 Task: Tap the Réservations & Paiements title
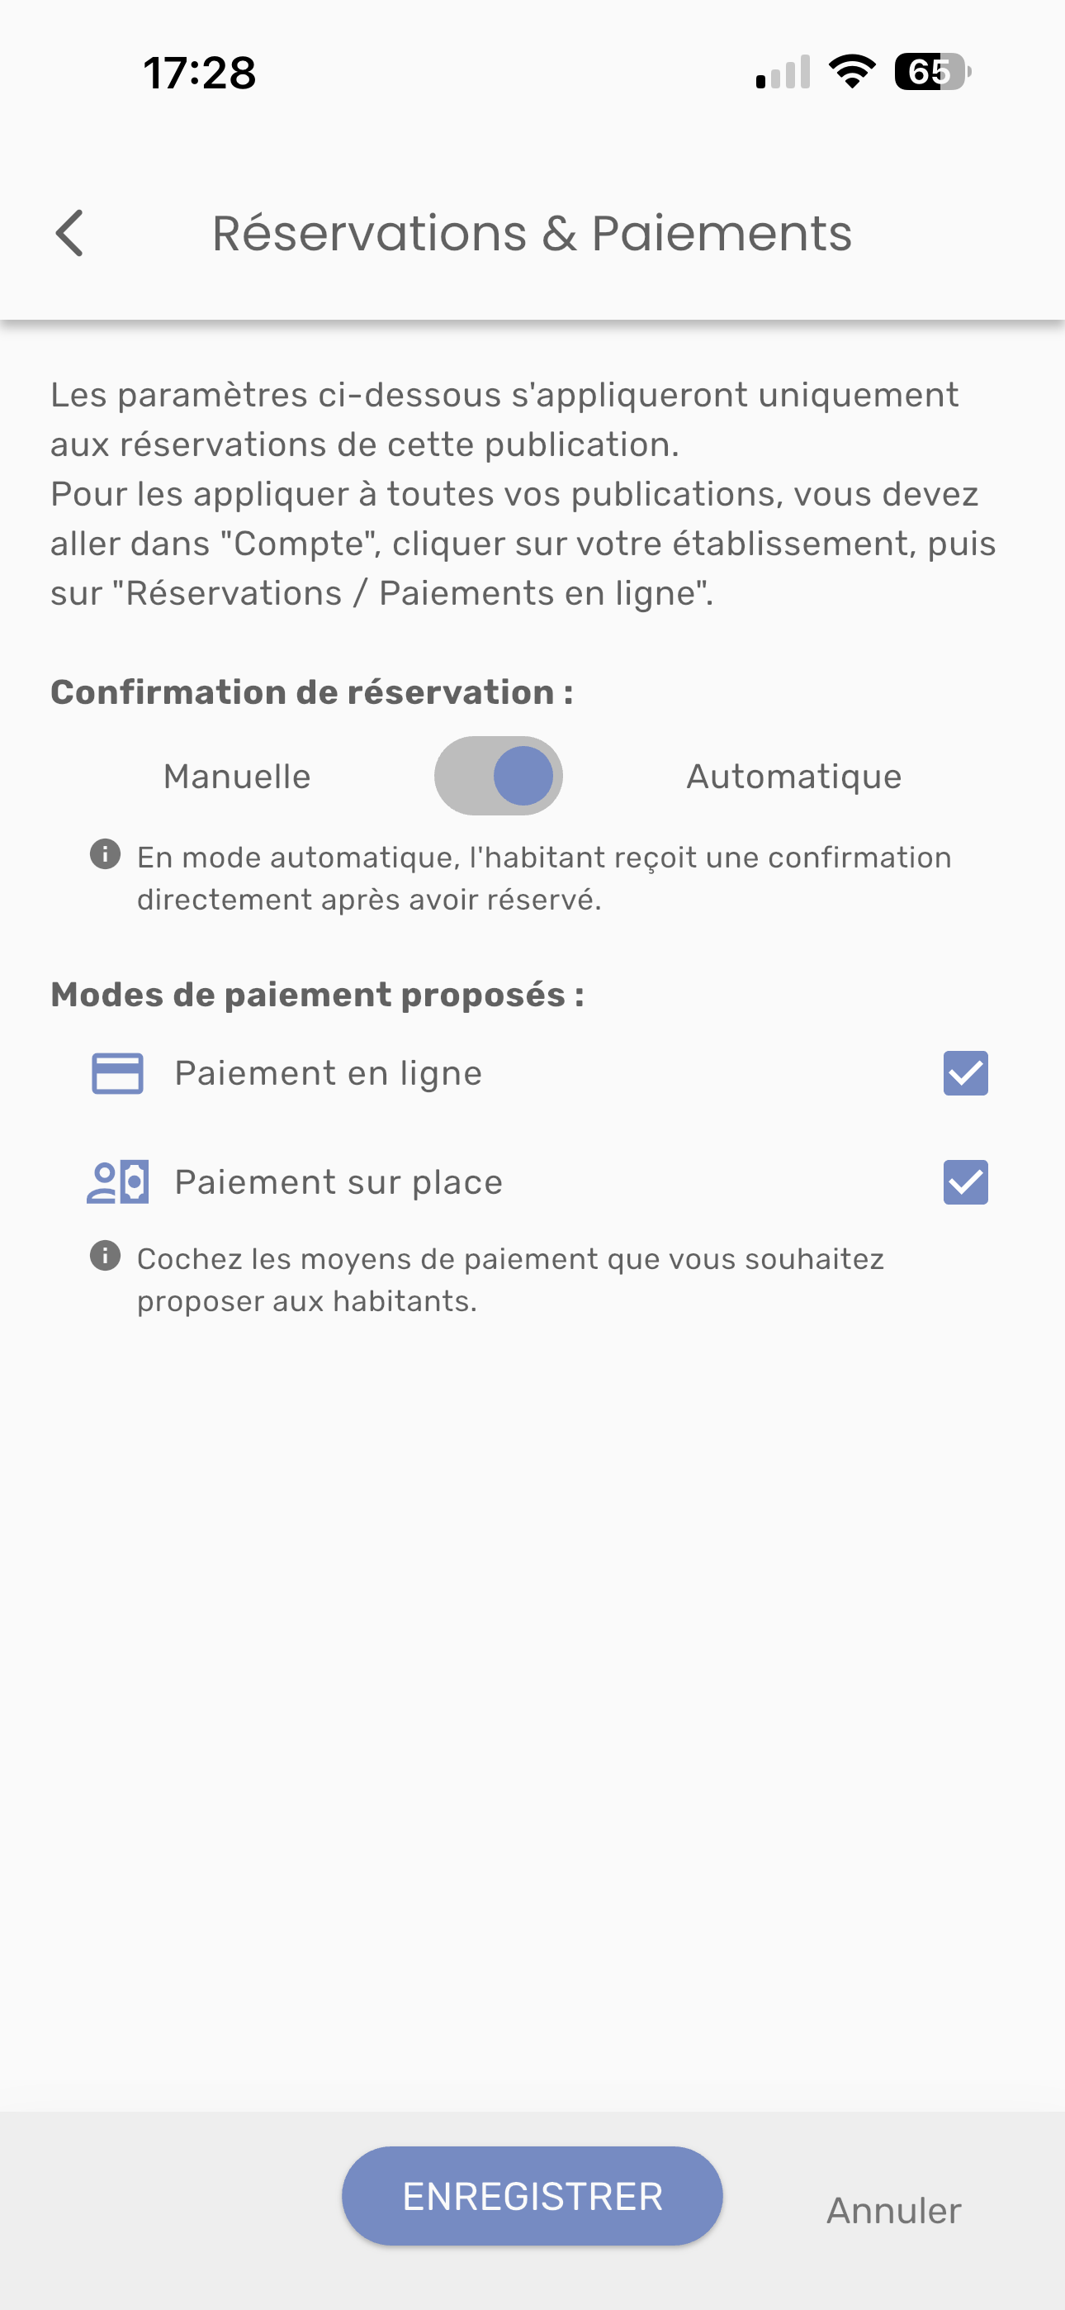coord(532,233)
